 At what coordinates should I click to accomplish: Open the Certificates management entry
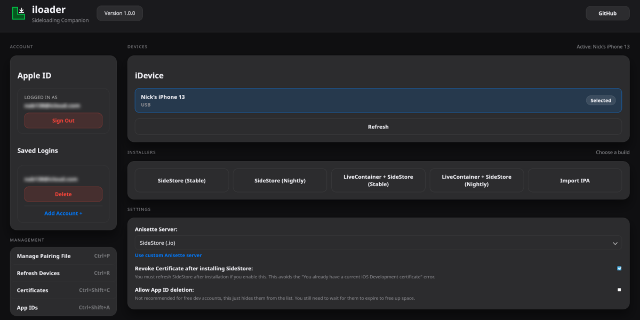point(63,290)
